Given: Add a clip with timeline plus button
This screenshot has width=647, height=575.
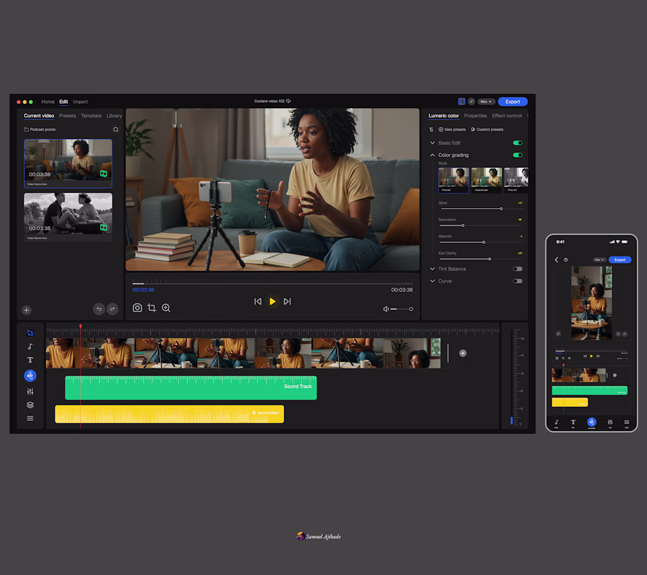Looking at the screenshot, I should pos(463,353).
